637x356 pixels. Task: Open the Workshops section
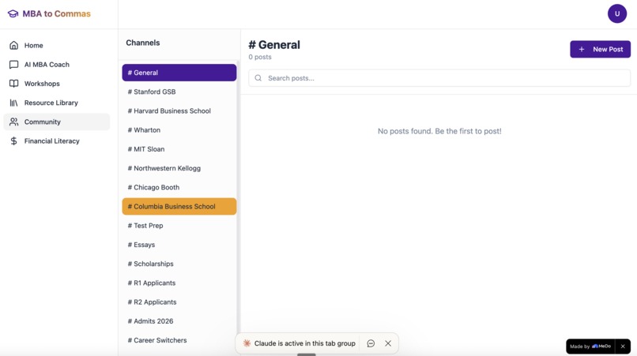(x=56, y=84)
